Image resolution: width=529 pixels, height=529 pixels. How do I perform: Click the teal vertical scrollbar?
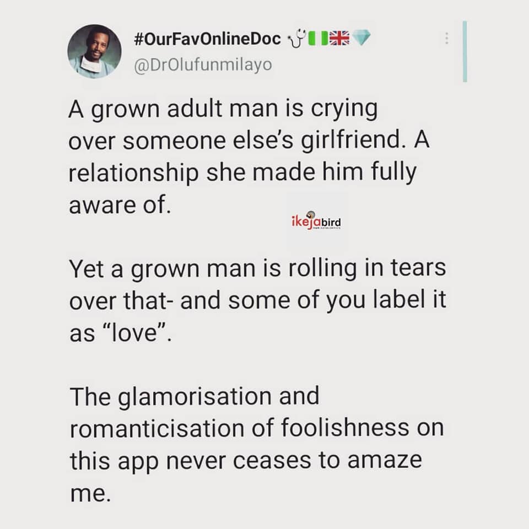(x=465, y=51)
